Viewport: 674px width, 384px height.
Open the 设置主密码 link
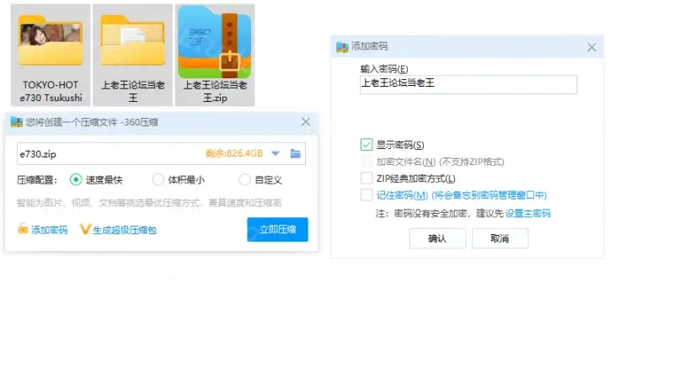pyautogui.click(x=528, y=214)
